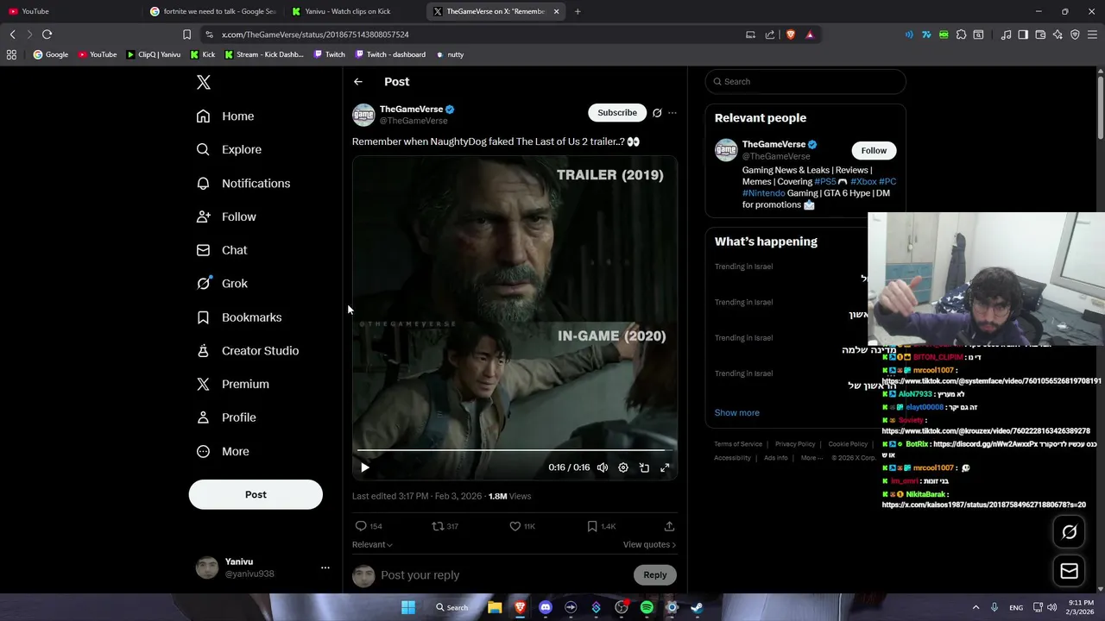Bookmark this page in address bar
Image resolution: width=1105 pixels, height=621 pixels.
click(x=186, y=34)
